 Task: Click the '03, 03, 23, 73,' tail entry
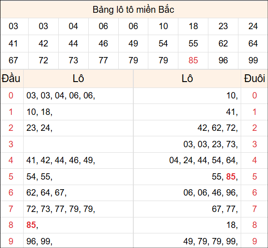[x=211, y=144]
